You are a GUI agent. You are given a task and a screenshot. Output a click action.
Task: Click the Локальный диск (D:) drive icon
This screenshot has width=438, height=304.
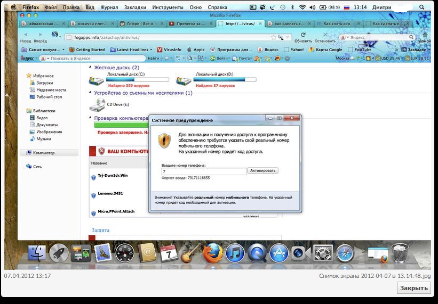click(184, 81)
